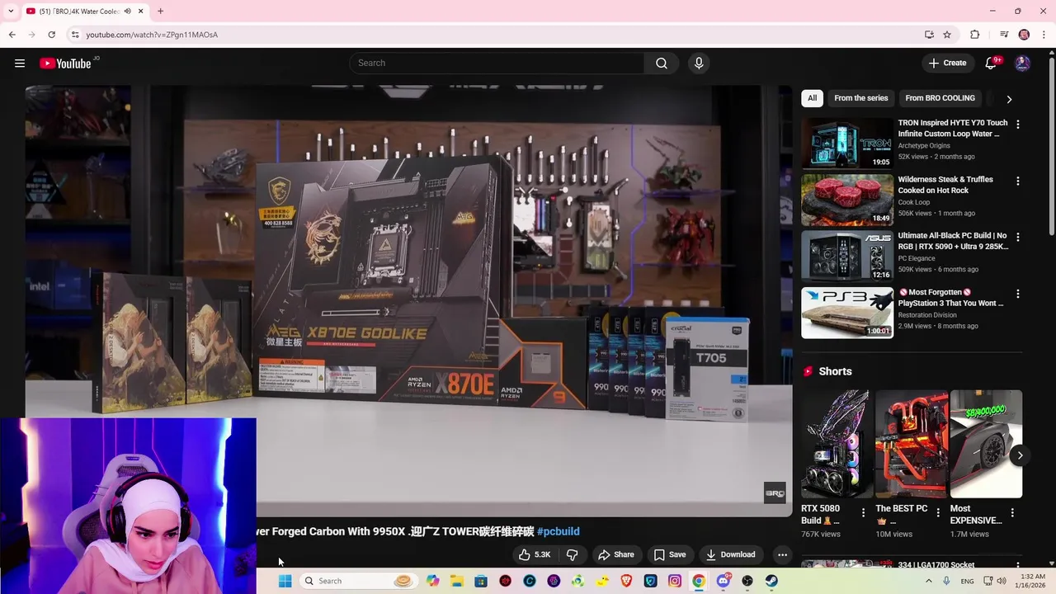This screenshot has width=1056, height=594.
Task: Open the YouTube account avatar menu
Action: (x=1022, y=64)
